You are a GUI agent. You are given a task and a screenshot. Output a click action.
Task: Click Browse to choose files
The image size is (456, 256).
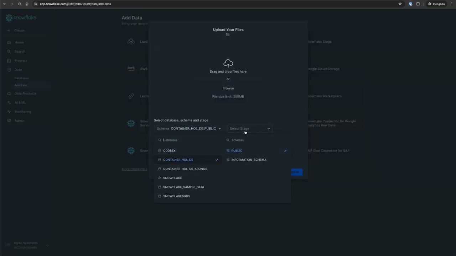tap(228, 88)
